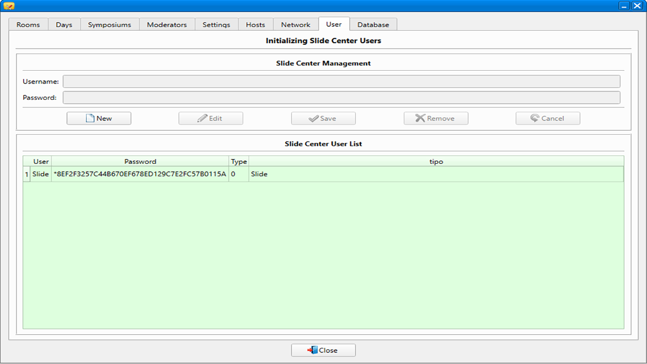Select the Symposiums tab
Image resolution: width=647 pixels, height=364 pixels.
pyautogui.click(x=109, y=24)
